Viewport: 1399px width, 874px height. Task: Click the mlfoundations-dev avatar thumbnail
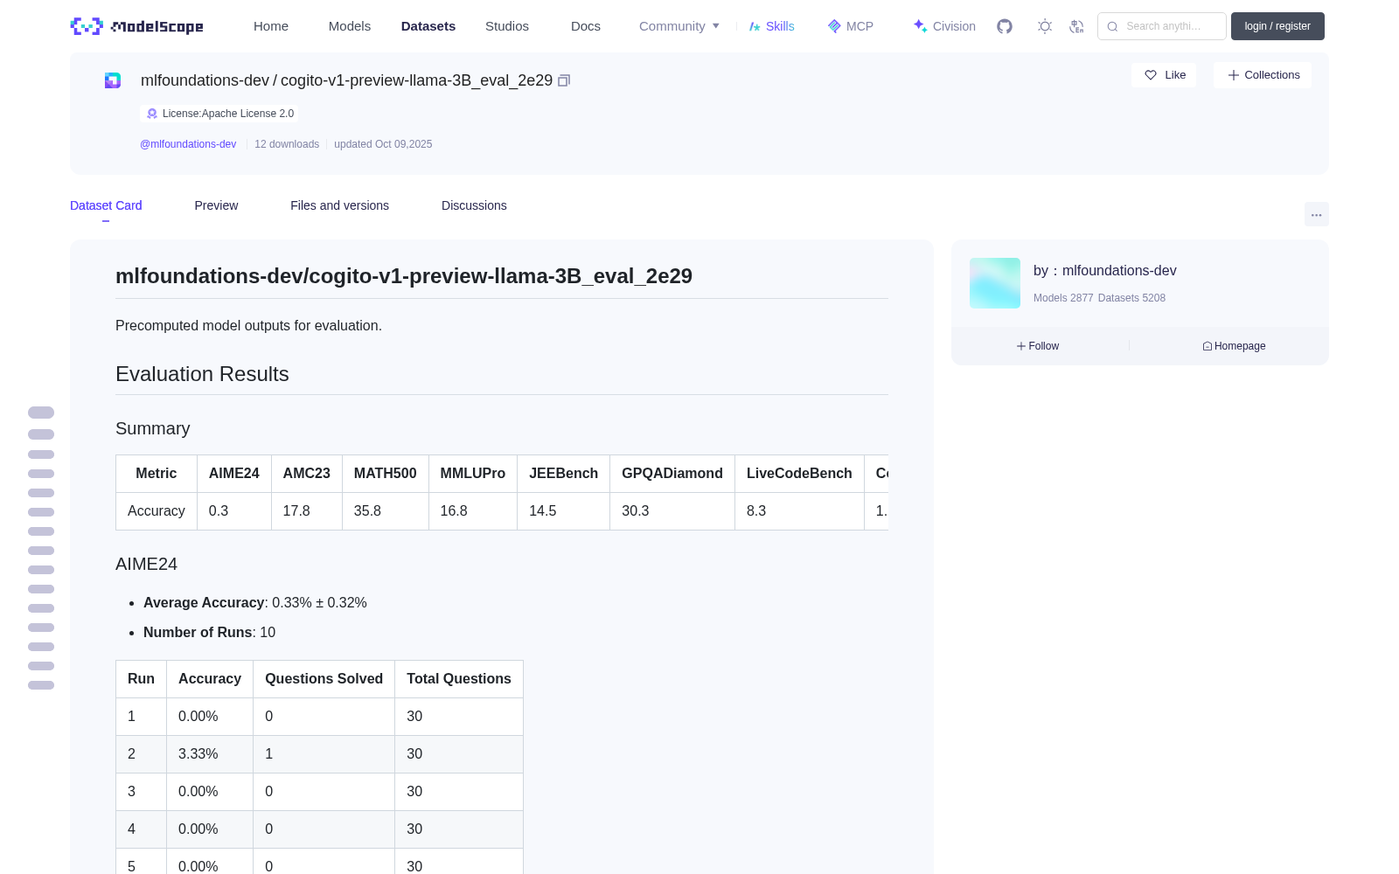coord(995,283)
